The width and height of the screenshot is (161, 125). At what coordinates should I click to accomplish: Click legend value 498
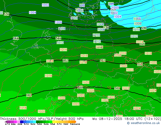20,124
